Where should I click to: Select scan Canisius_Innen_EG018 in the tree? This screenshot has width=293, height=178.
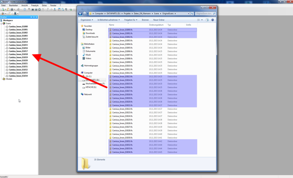pyautogui.click(x=18, y=54)
